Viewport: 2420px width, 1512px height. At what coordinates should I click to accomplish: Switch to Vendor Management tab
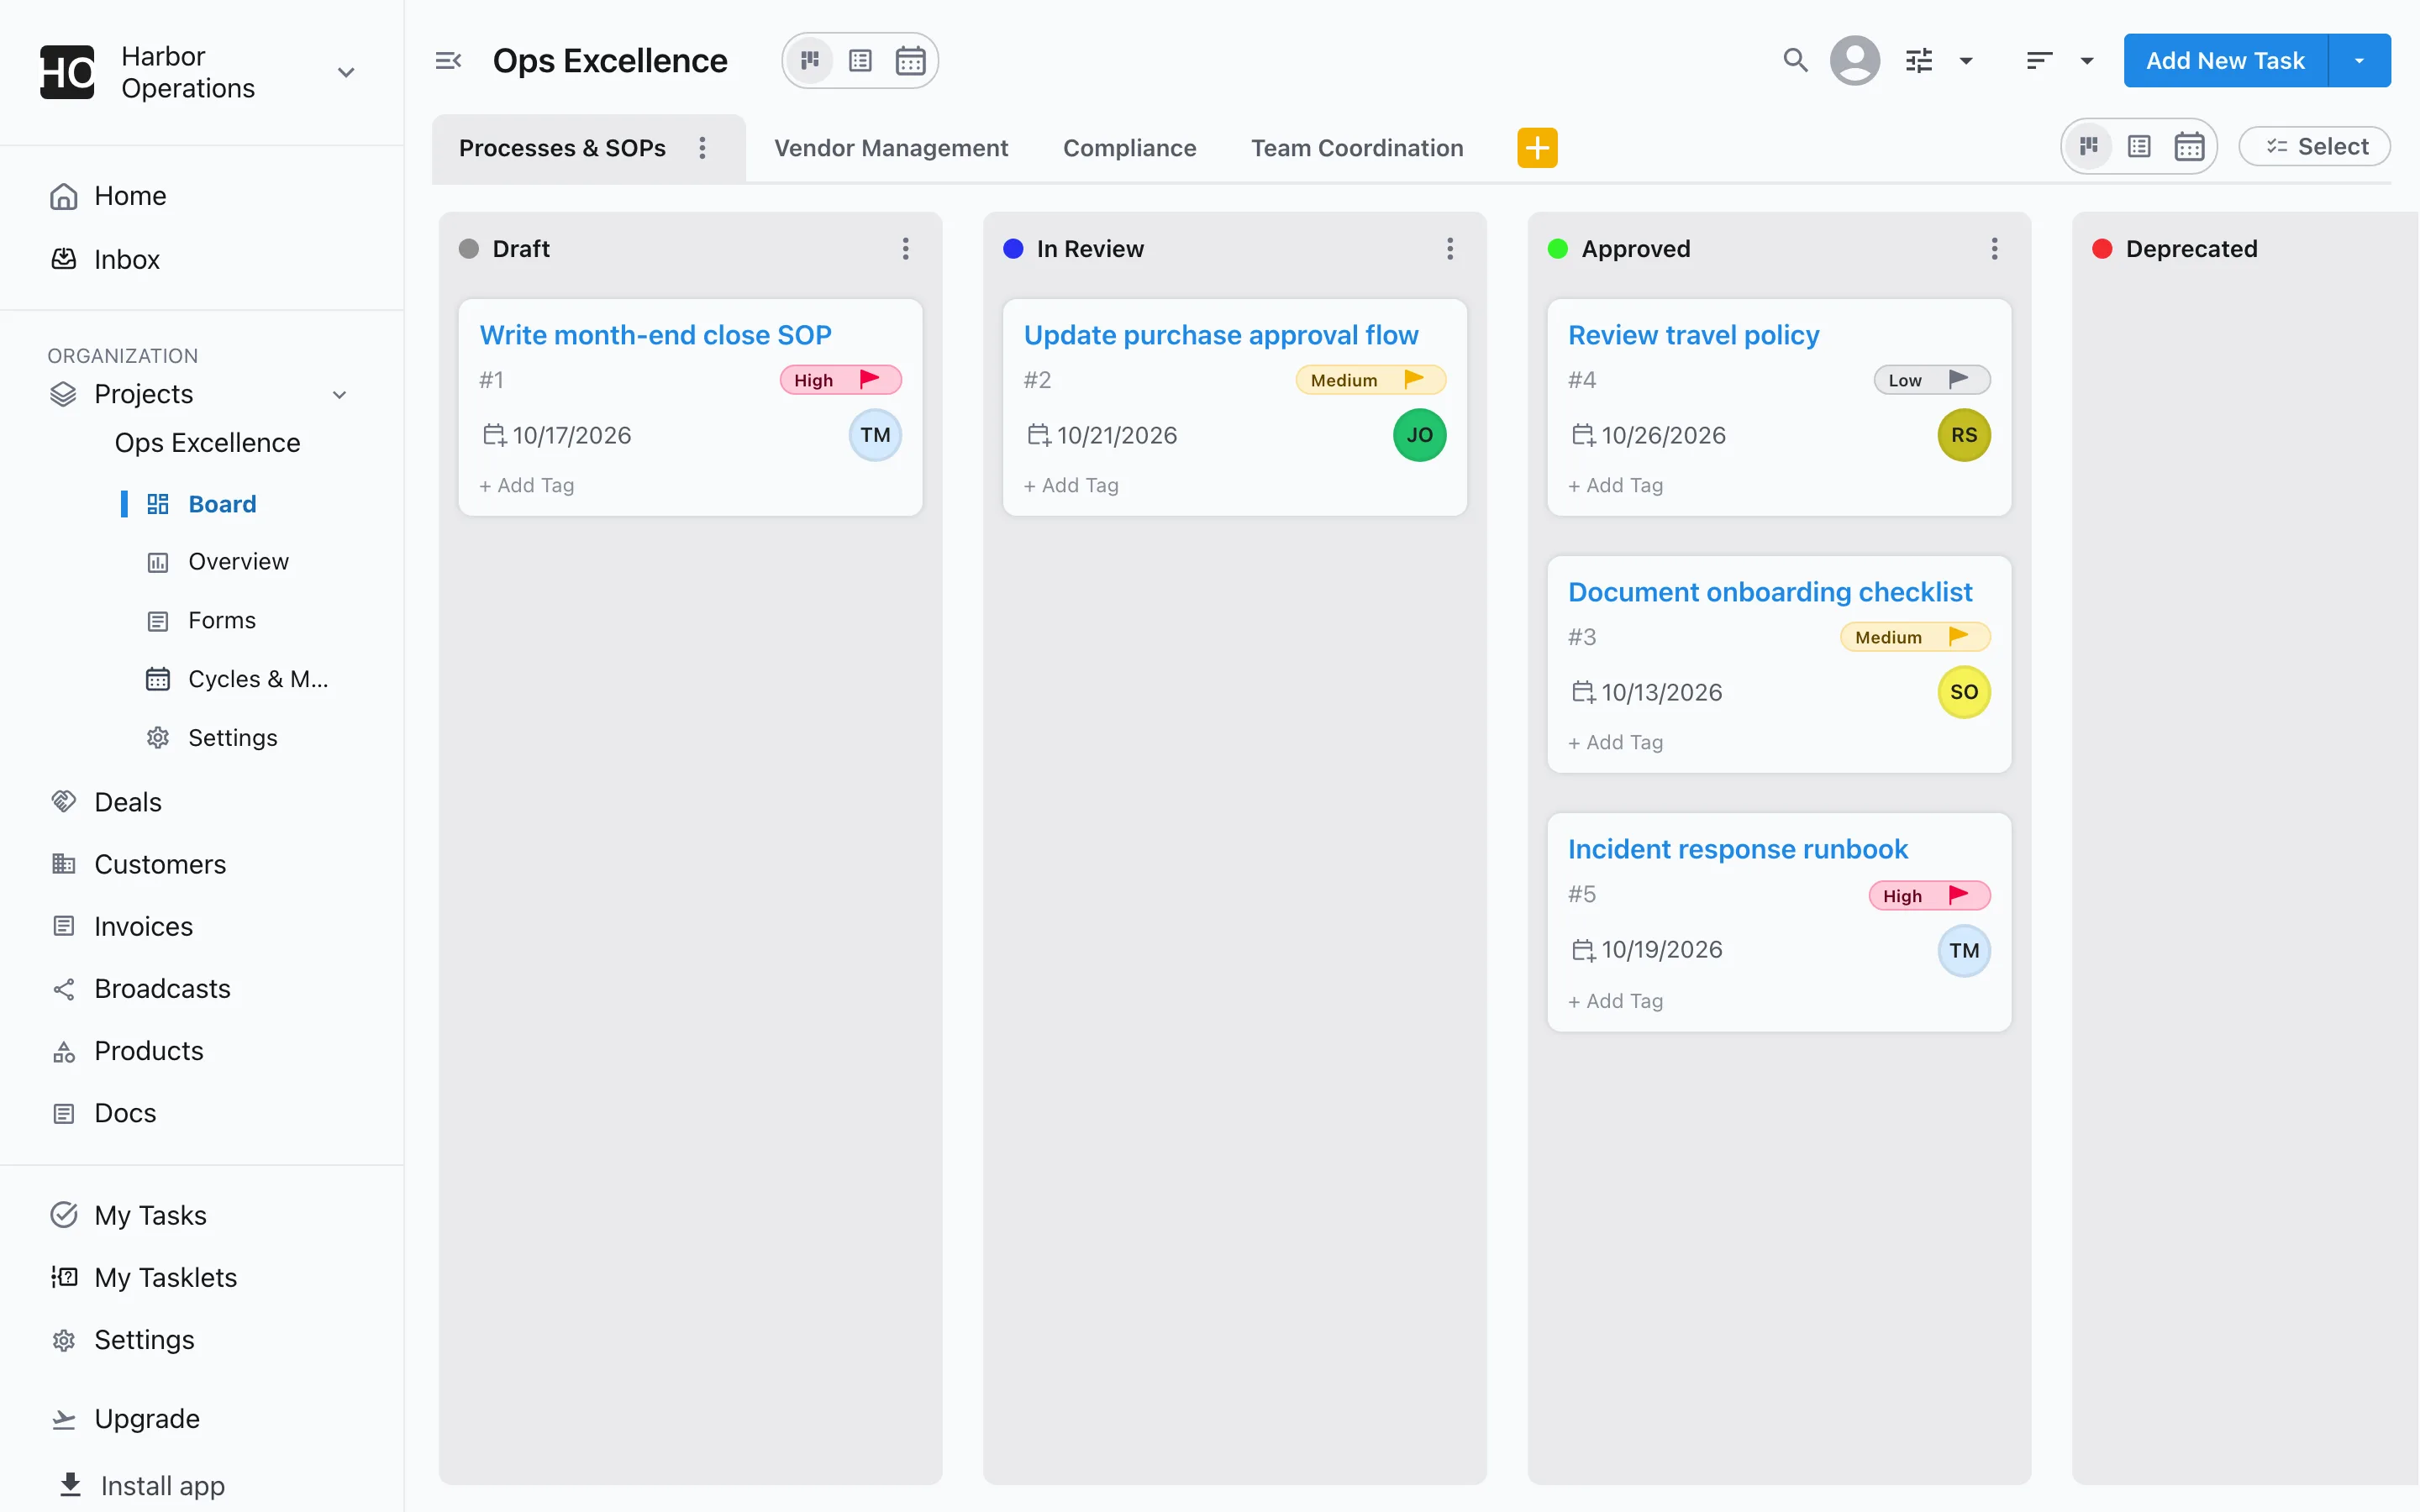coord(891,148)
